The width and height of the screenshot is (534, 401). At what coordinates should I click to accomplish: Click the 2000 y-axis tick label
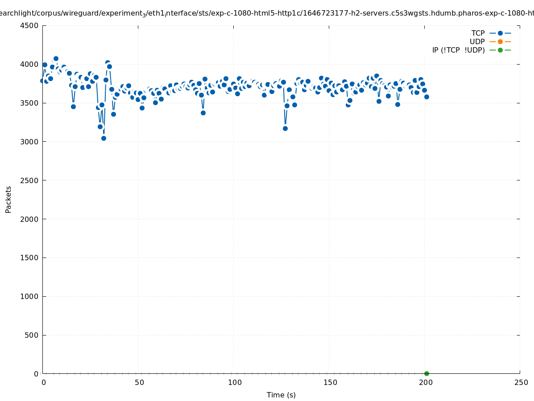(29, 219)
